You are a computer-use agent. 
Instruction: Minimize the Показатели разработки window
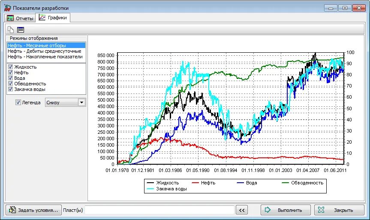331,8
